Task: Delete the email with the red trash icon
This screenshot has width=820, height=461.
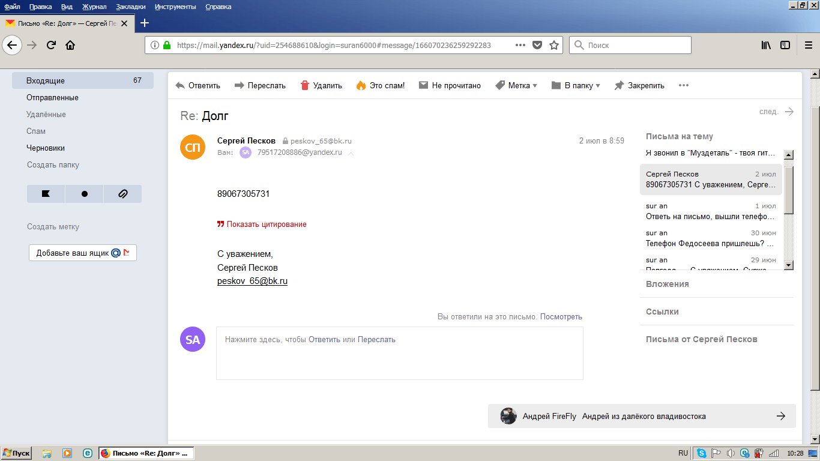Action: pos(304,85)
